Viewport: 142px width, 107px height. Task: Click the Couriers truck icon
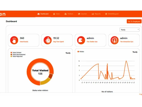click(79, 14)
